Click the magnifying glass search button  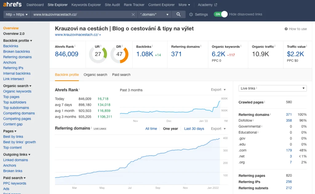pyautogui.click(x=178, y=14)
